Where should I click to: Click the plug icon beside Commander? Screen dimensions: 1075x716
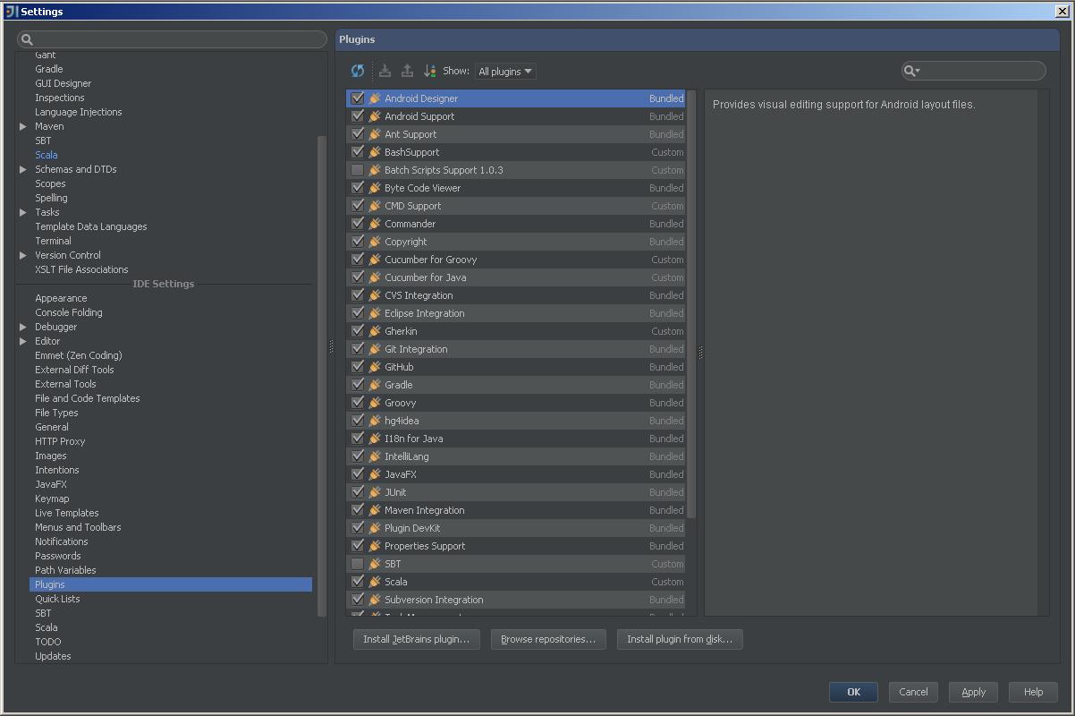pos(375,224)
